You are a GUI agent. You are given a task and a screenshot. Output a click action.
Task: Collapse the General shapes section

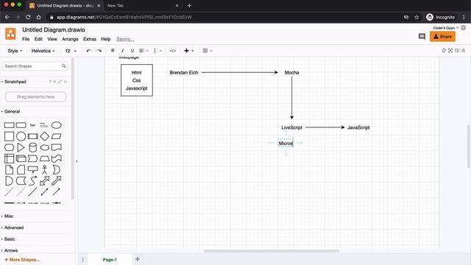[x=12, y=111]
